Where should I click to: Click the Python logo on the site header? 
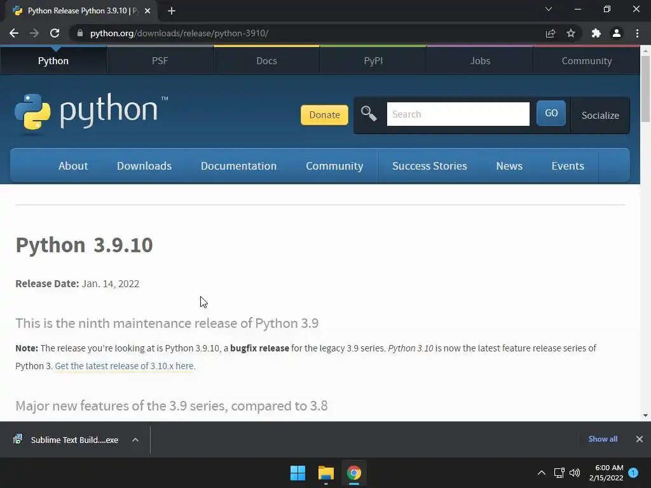click(x=91, y=112)
